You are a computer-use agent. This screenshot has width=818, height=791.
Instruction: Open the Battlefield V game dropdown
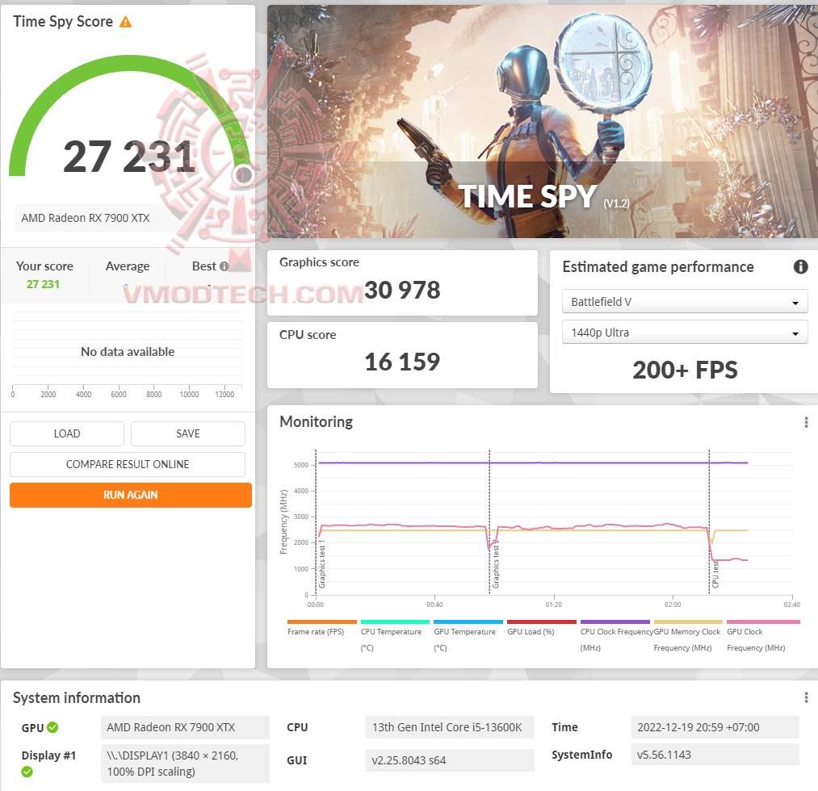(684, 301)
